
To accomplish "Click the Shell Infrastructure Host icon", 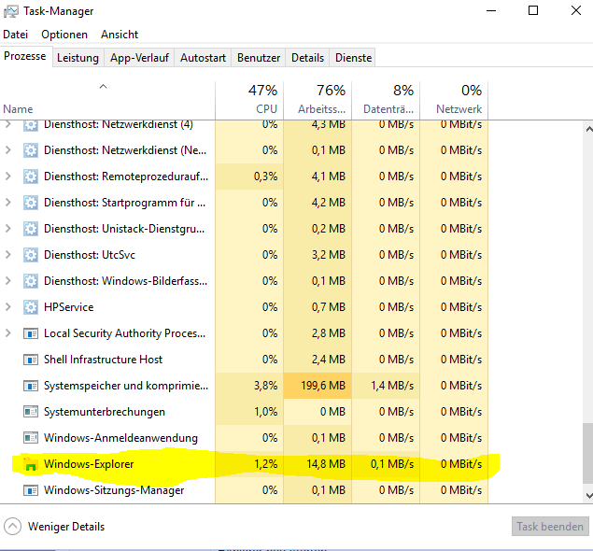I will 31,360.
